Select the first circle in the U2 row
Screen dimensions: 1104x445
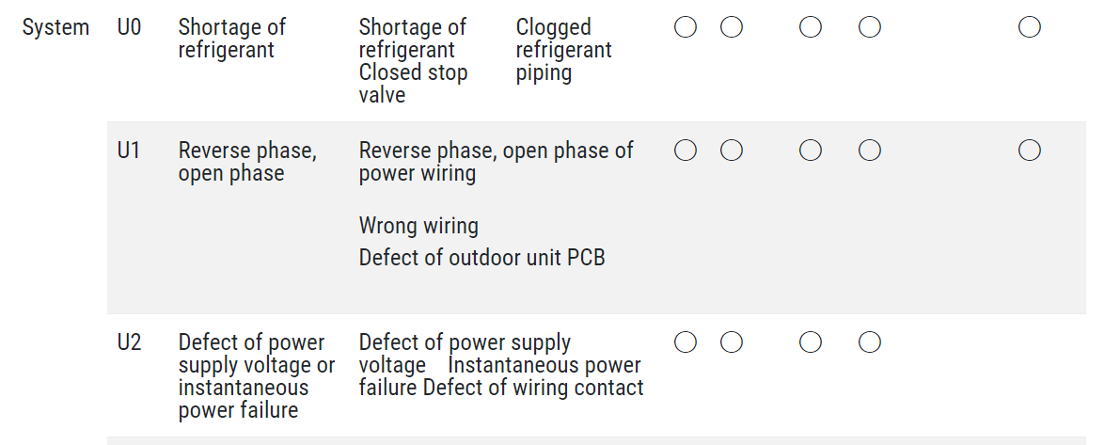(x=686, y=342)
